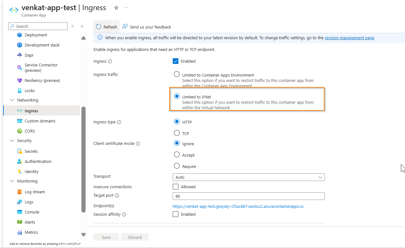Select Limited to Container Apps Environment option
Screen dimensions: 405x248
tap(177, 75)
